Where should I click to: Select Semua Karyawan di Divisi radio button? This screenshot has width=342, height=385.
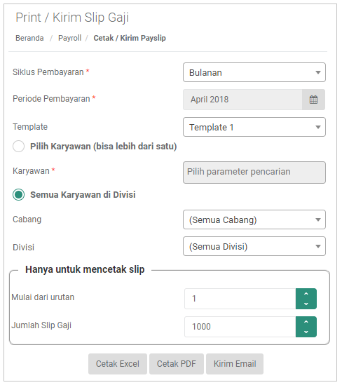point(18,195)
